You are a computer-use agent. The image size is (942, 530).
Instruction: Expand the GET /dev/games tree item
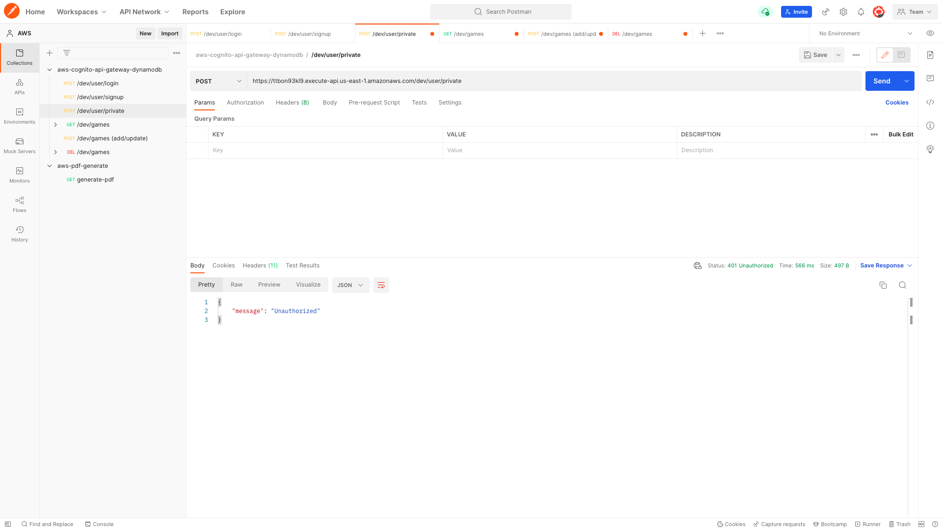pos(55,125)
